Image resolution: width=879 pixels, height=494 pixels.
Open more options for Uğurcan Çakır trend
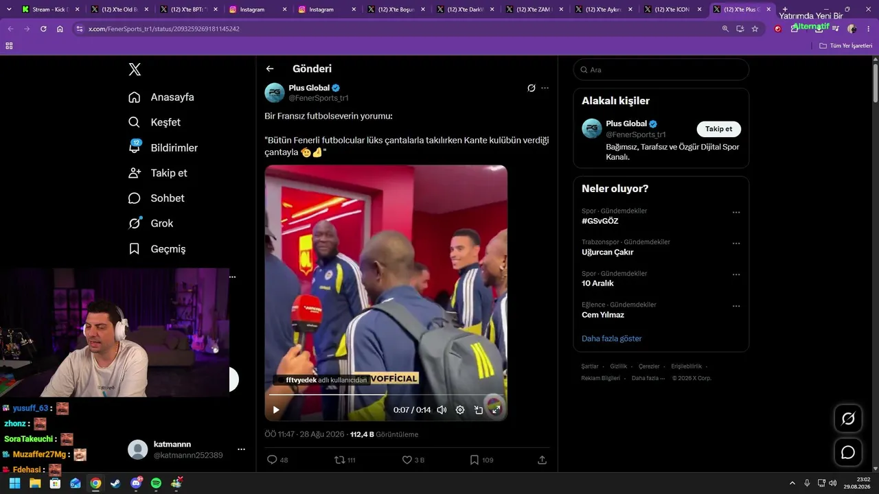(x=736, y=244)
